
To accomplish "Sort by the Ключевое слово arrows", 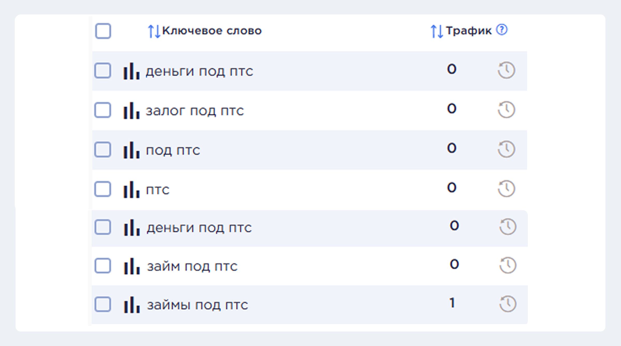I will [154, 32].
